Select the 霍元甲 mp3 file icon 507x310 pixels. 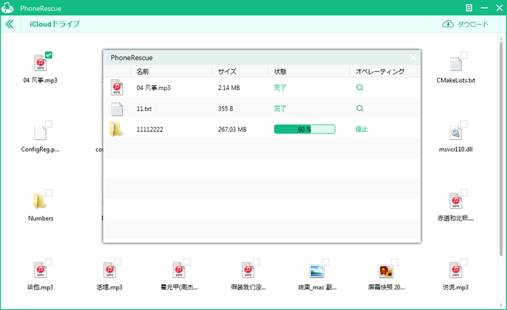pyautogui.click(x=179, y=270)
